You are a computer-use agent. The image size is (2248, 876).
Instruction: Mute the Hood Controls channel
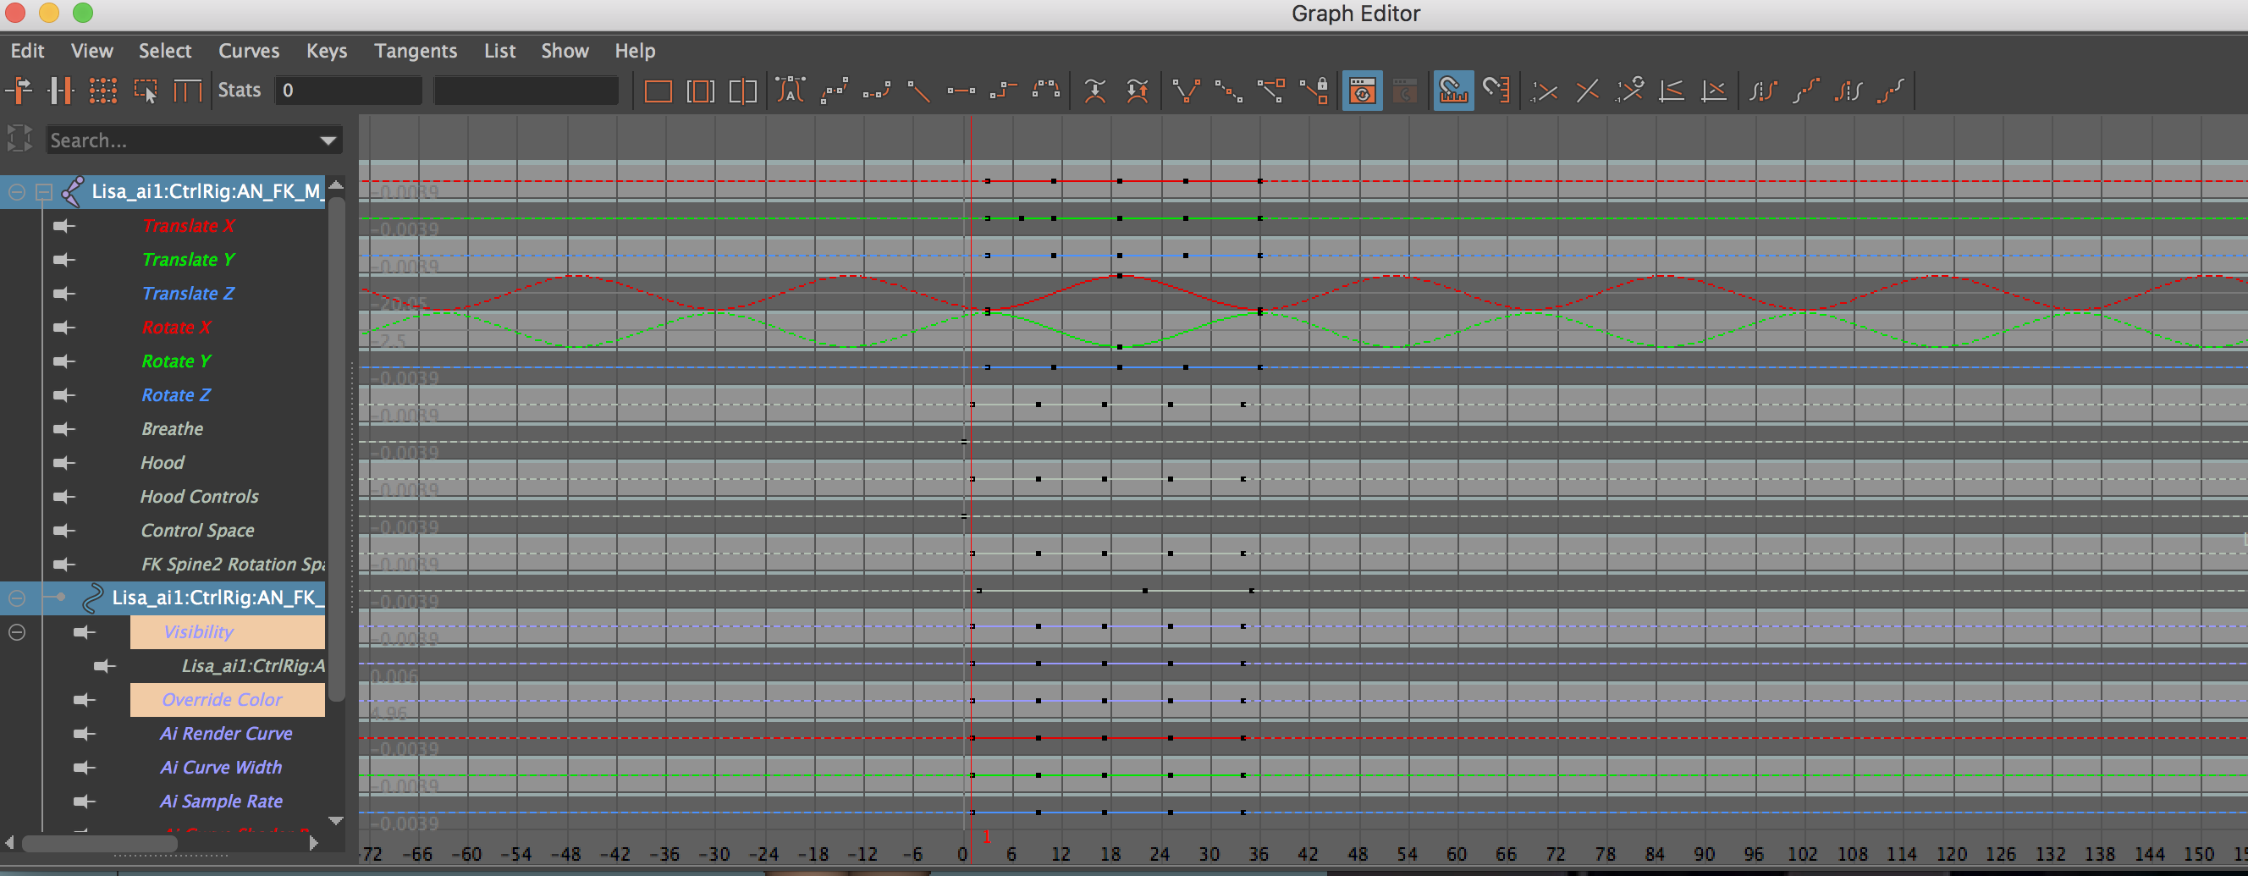(x=63, y=496)
